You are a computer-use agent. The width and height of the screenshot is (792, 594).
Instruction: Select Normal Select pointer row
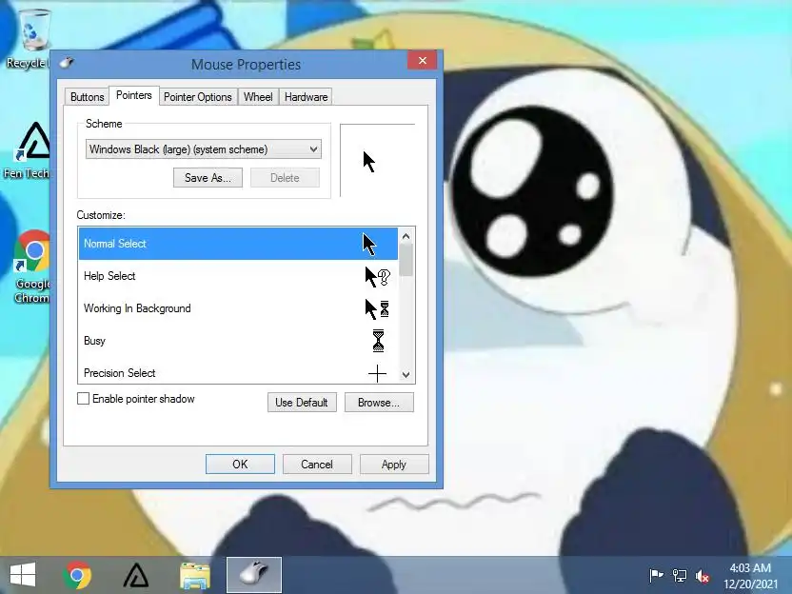pos(238,244)
